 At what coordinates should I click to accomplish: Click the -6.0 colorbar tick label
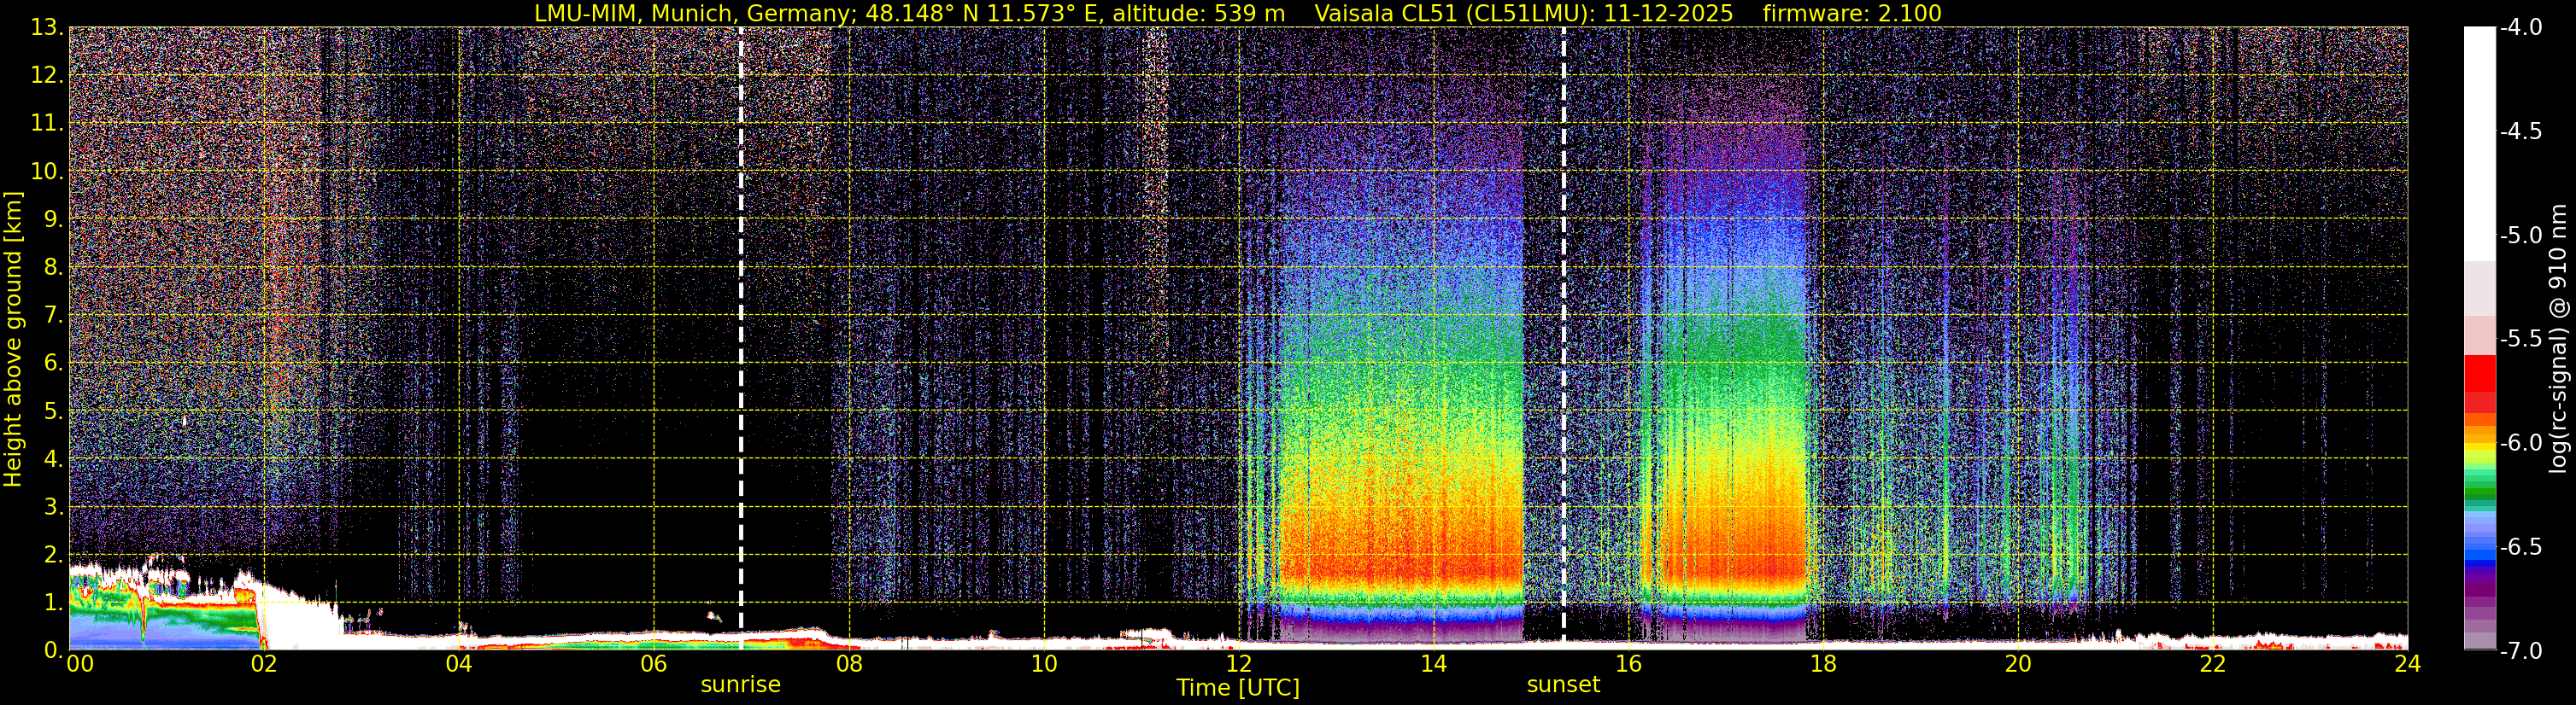2520,443
